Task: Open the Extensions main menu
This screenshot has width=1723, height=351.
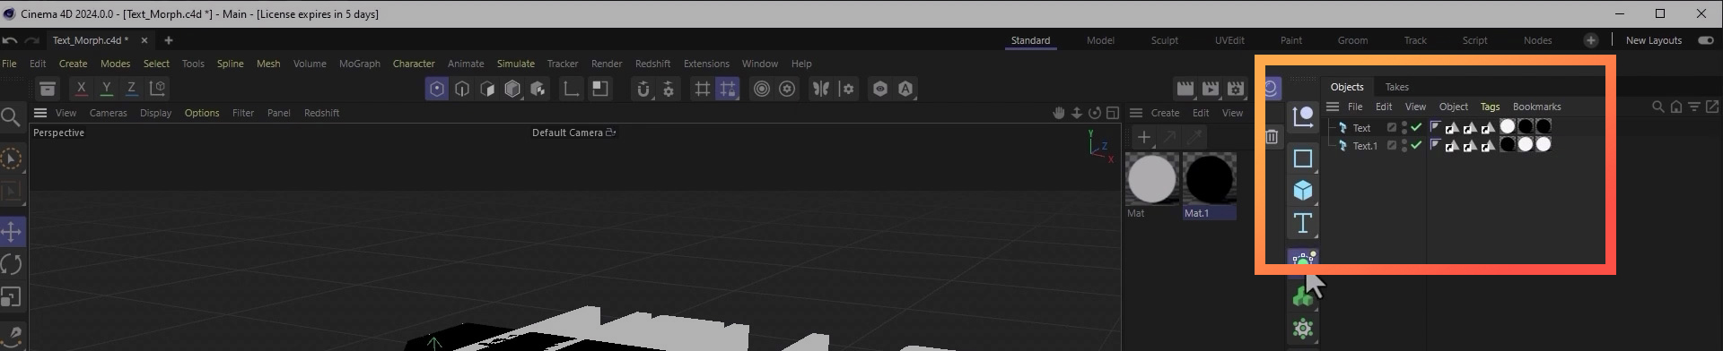Action: 706,64
